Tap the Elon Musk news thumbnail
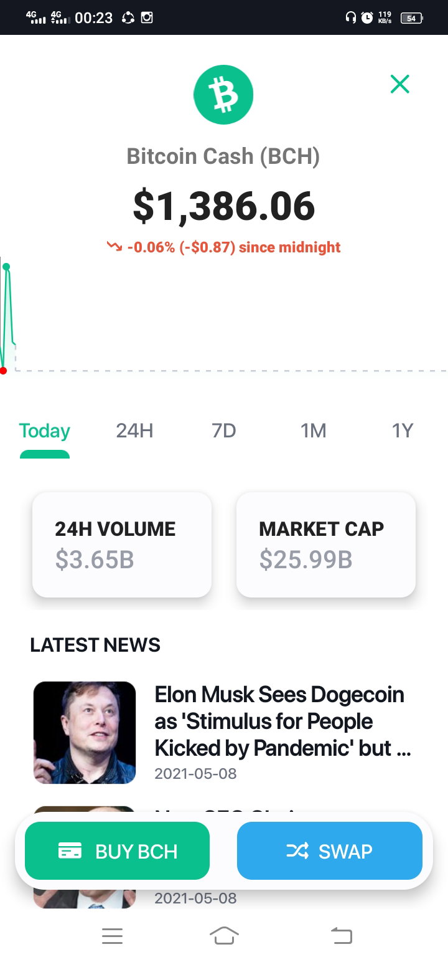This screenshot has width=448, height=962. coord(85,733)
